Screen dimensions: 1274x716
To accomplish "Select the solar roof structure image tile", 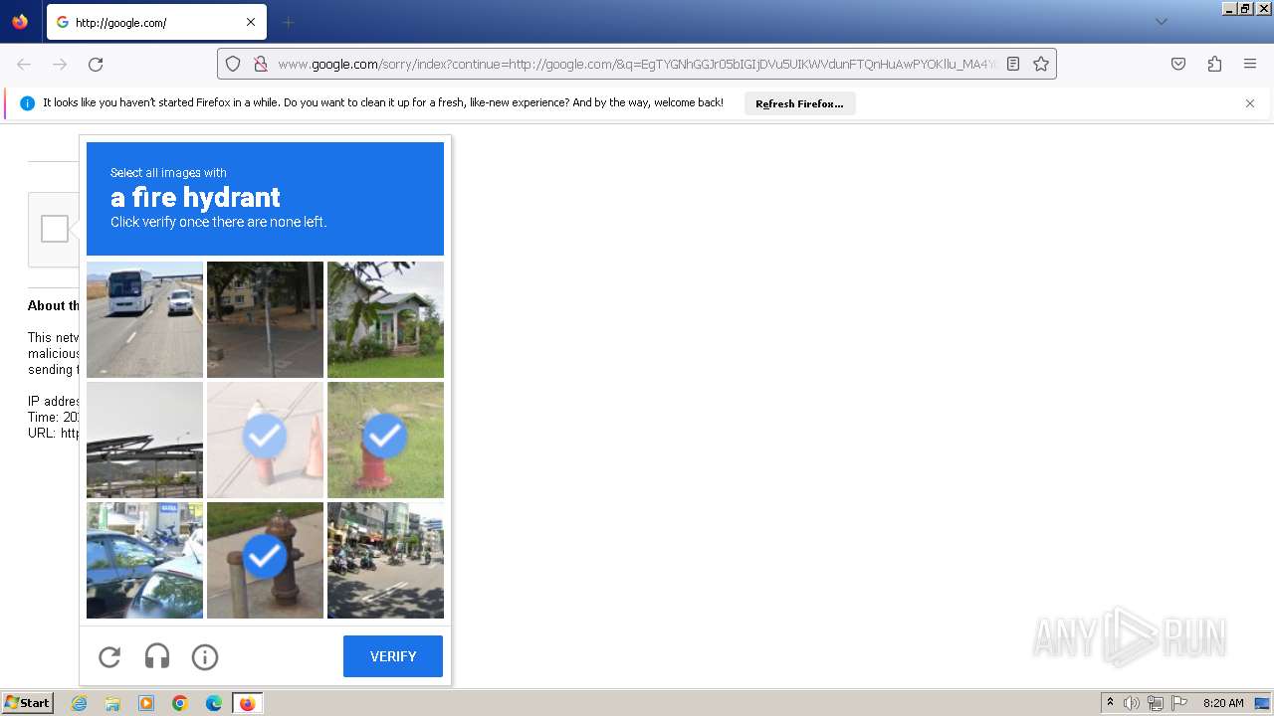I will click(144, 440).
